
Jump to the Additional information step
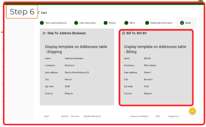161,23
